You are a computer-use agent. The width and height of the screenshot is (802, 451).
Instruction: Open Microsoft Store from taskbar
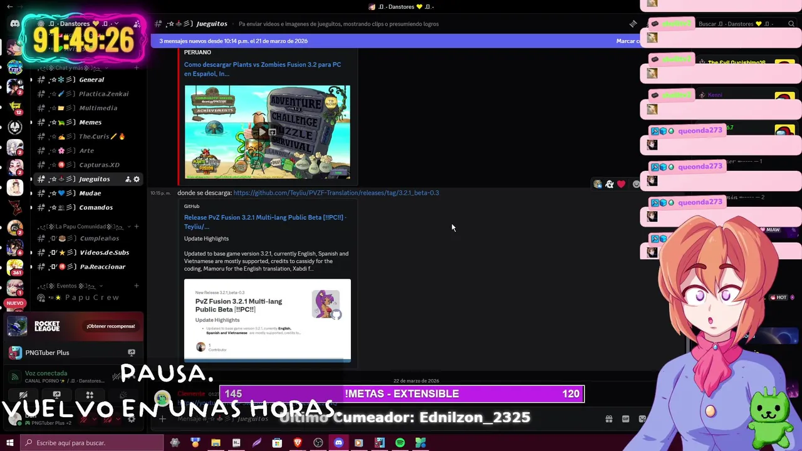pos(277,443)
